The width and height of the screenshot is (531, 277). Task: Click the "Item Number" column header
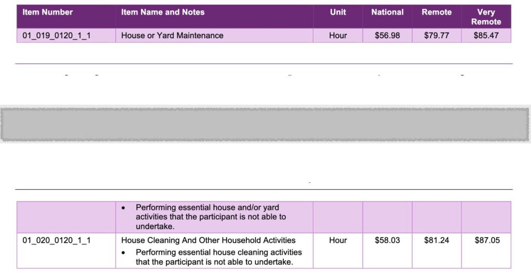(x=48, y=12)
